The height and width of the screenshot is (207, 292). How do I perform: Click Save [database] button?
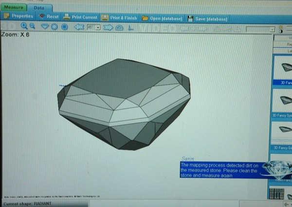[208, 19]
